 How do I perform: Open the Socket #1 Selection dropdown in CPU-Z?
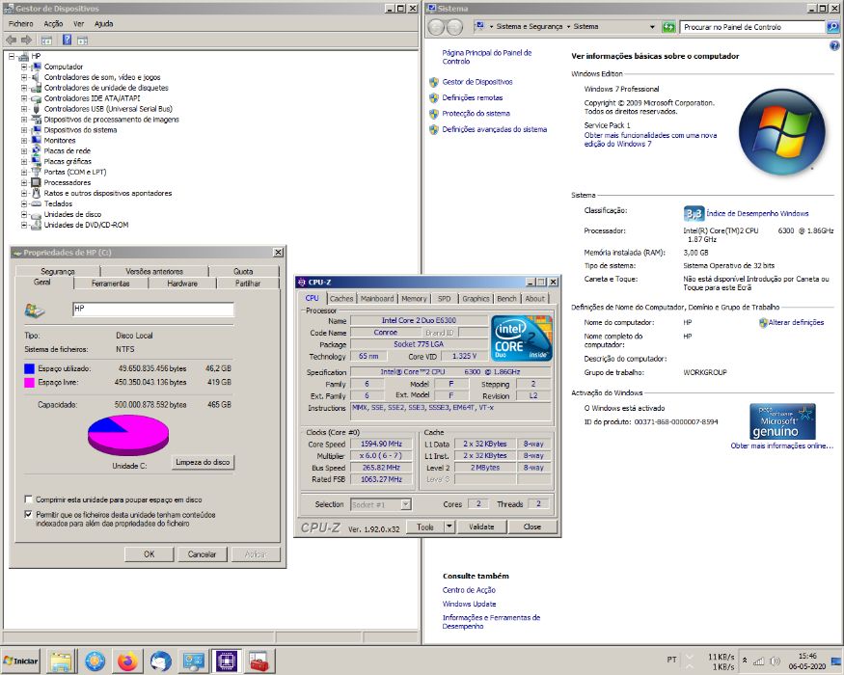pyautogui.click(x=406, y=504)
